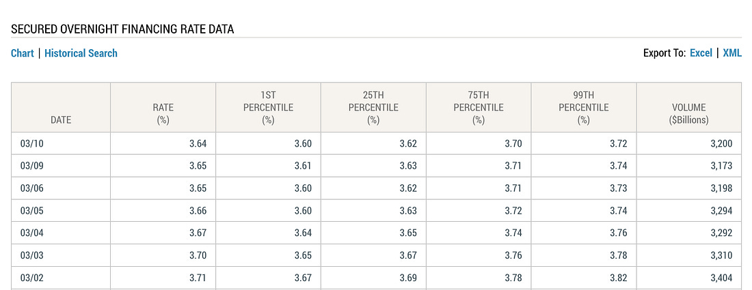Click the Secured Overnight Financing Rate Data heading
The width and height of the screenshot is (752, 290).
tap(122, 29)
